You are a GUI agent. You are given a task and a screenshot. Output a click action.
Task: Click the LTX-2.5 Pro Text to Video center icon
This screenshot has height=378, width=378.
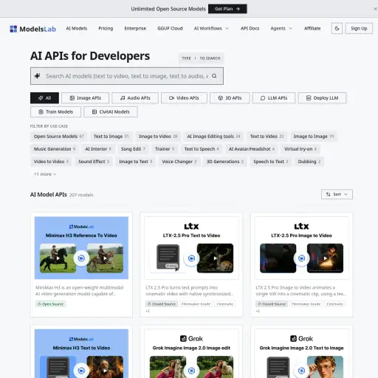click(x=191, y=258)
